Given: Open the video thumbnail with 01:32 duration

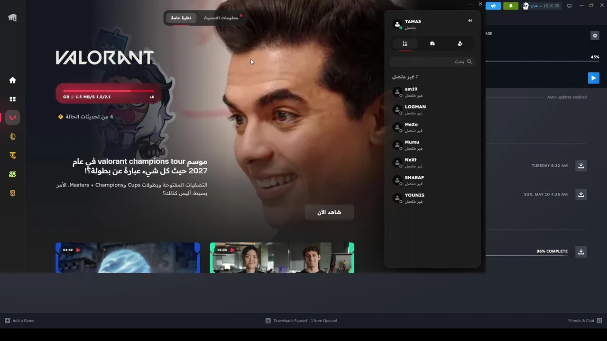Looking at the screenshot, I should [x=128, y=258].
